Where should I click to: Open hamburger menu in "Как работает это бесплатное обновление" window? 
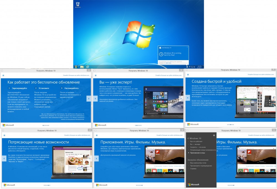(x=3, y=75)
